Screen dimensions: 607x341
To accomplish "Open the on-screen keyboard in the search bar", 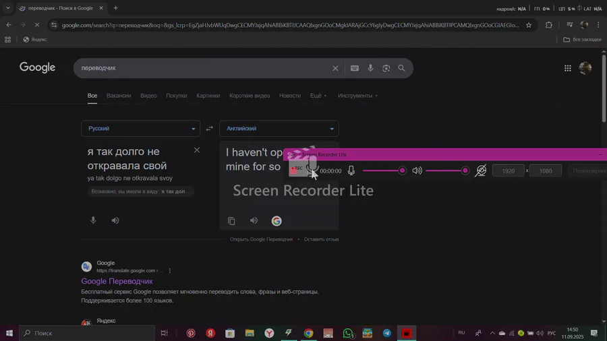I will point(355,69).
